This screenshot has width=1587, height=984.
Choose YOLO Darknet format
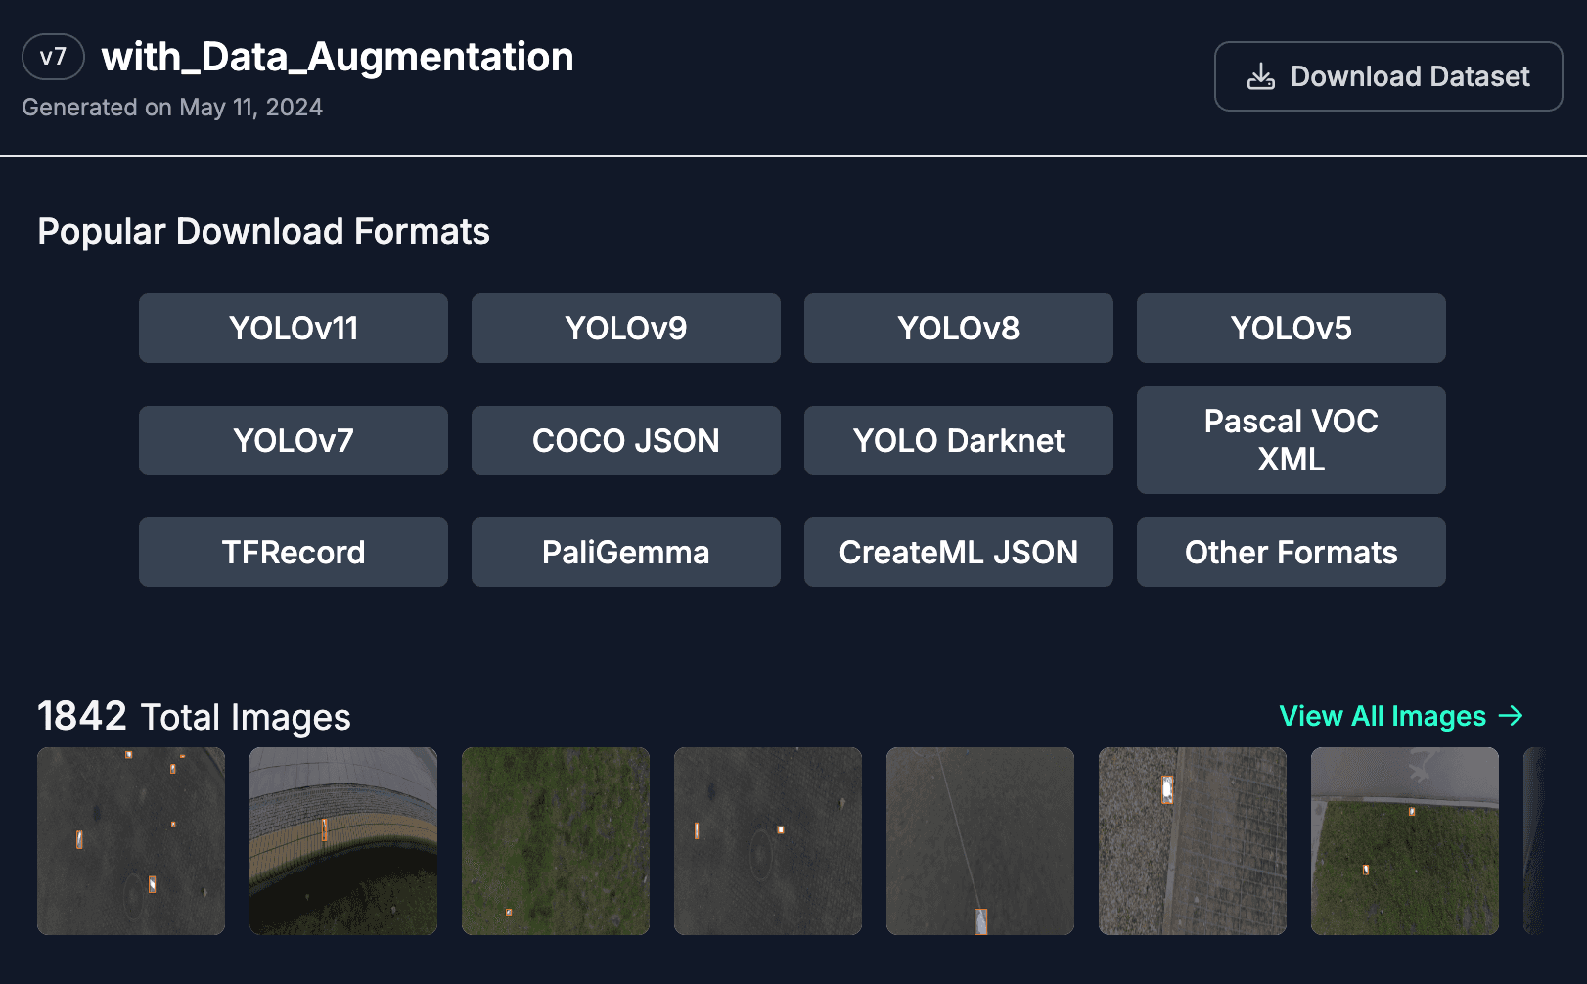(959, 440)
